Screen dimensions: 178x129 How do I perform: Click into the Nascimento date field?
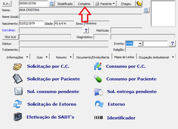(31, 23)
